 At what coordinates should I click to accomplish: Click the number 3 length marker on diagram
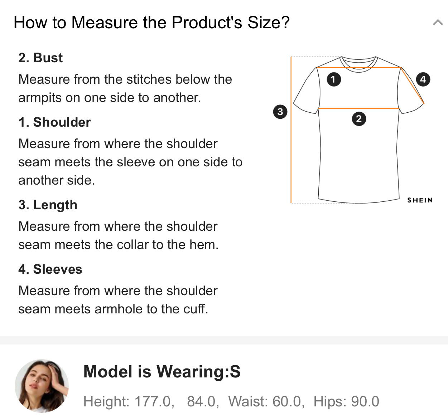tap(280, 112)
